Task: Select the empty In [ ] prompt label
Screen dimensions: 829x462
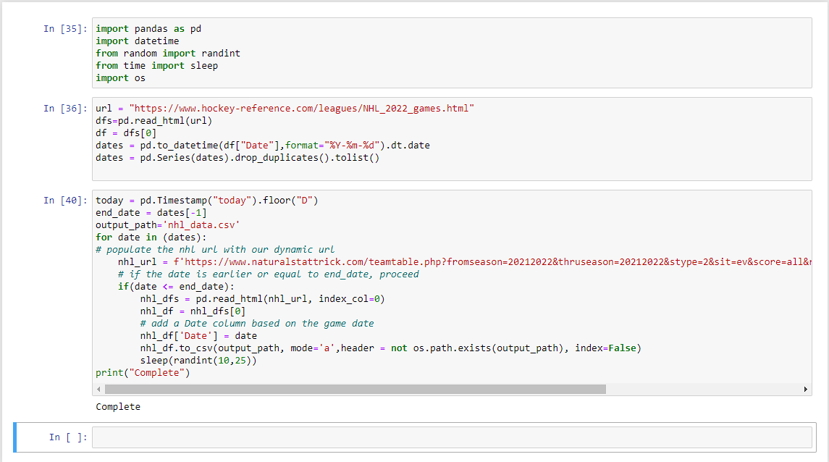Action: [67, 437]
